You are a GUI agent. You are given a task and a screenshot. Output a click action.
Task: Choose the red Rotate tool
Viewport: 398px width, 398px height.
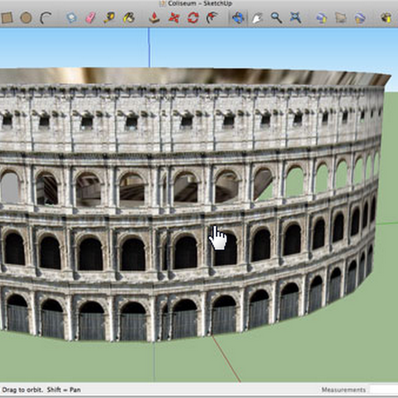193,18
